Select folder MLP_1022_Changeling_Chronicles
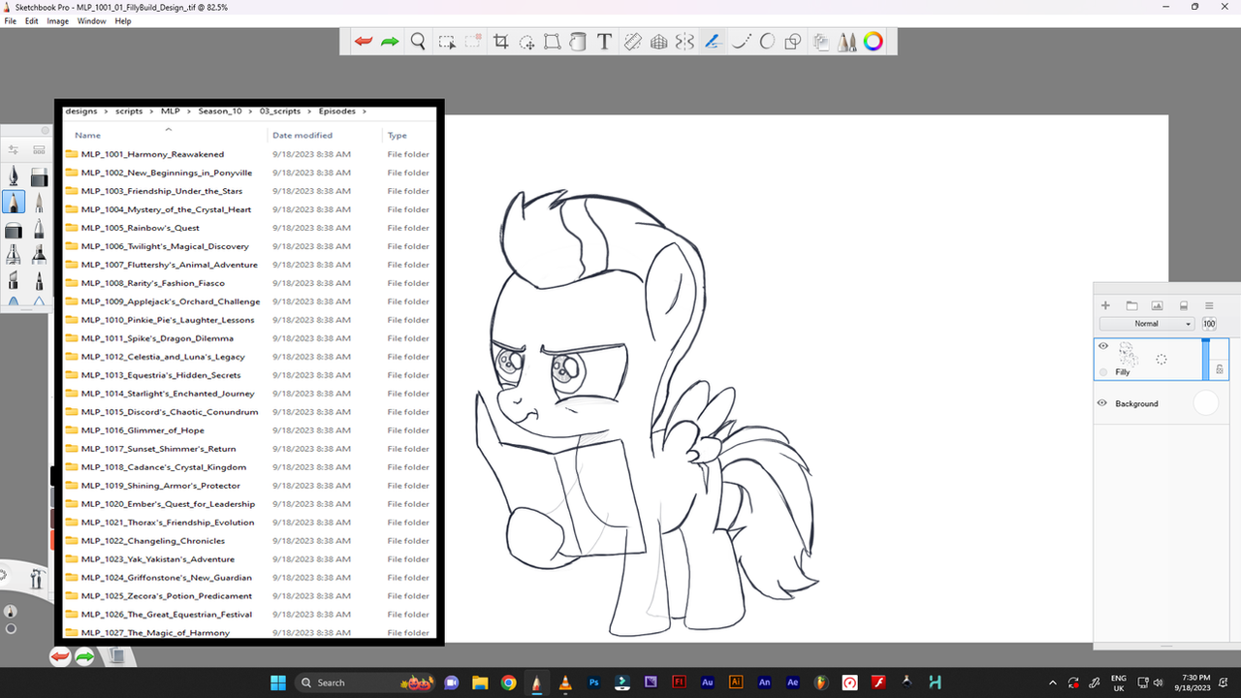This screenshot has height=698, width=1241. pyautogui.click(x=153, y=541)
